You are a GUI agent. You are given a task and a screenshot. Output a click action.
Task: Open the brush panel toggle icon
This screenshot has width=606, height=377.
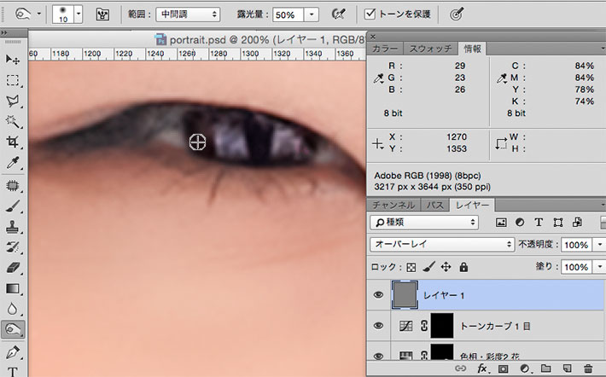[103, 14]
